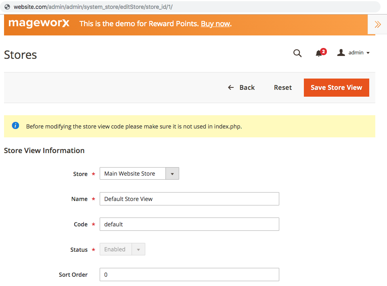
Task: Click the Status field label
Action: pyautogui.click(x=79, y=249)
